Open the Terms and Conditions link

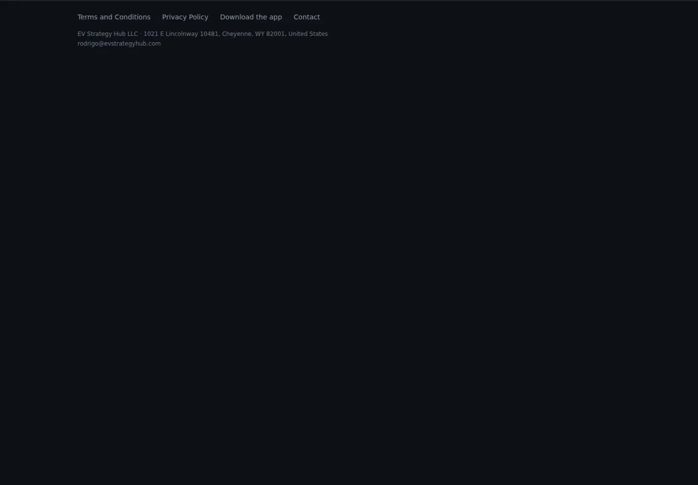coord(114,17)
